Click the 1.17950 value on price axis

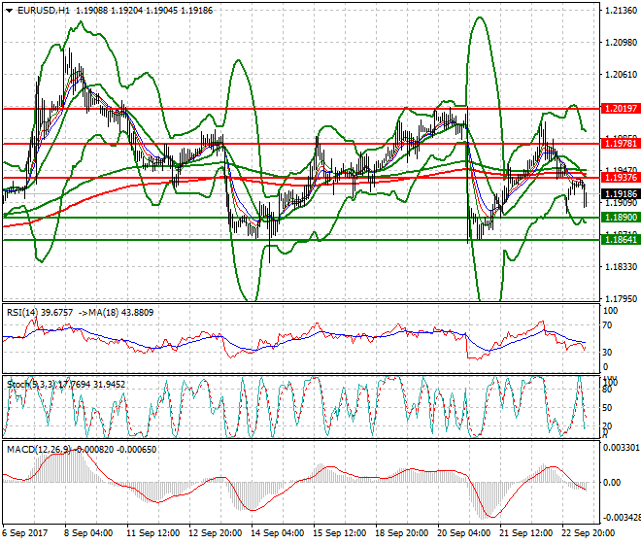coord(620,298)
